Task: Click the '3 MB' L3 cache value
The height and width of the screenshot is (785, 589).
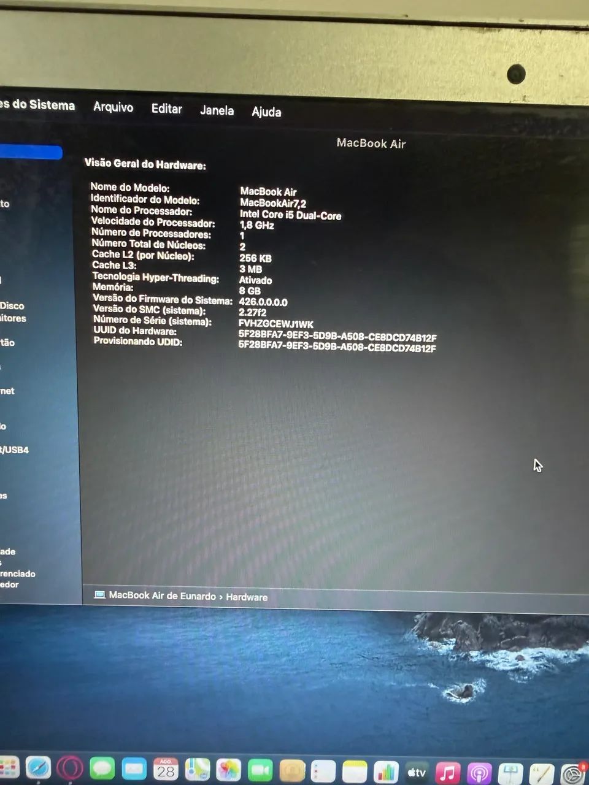Action: pos(250,269)
